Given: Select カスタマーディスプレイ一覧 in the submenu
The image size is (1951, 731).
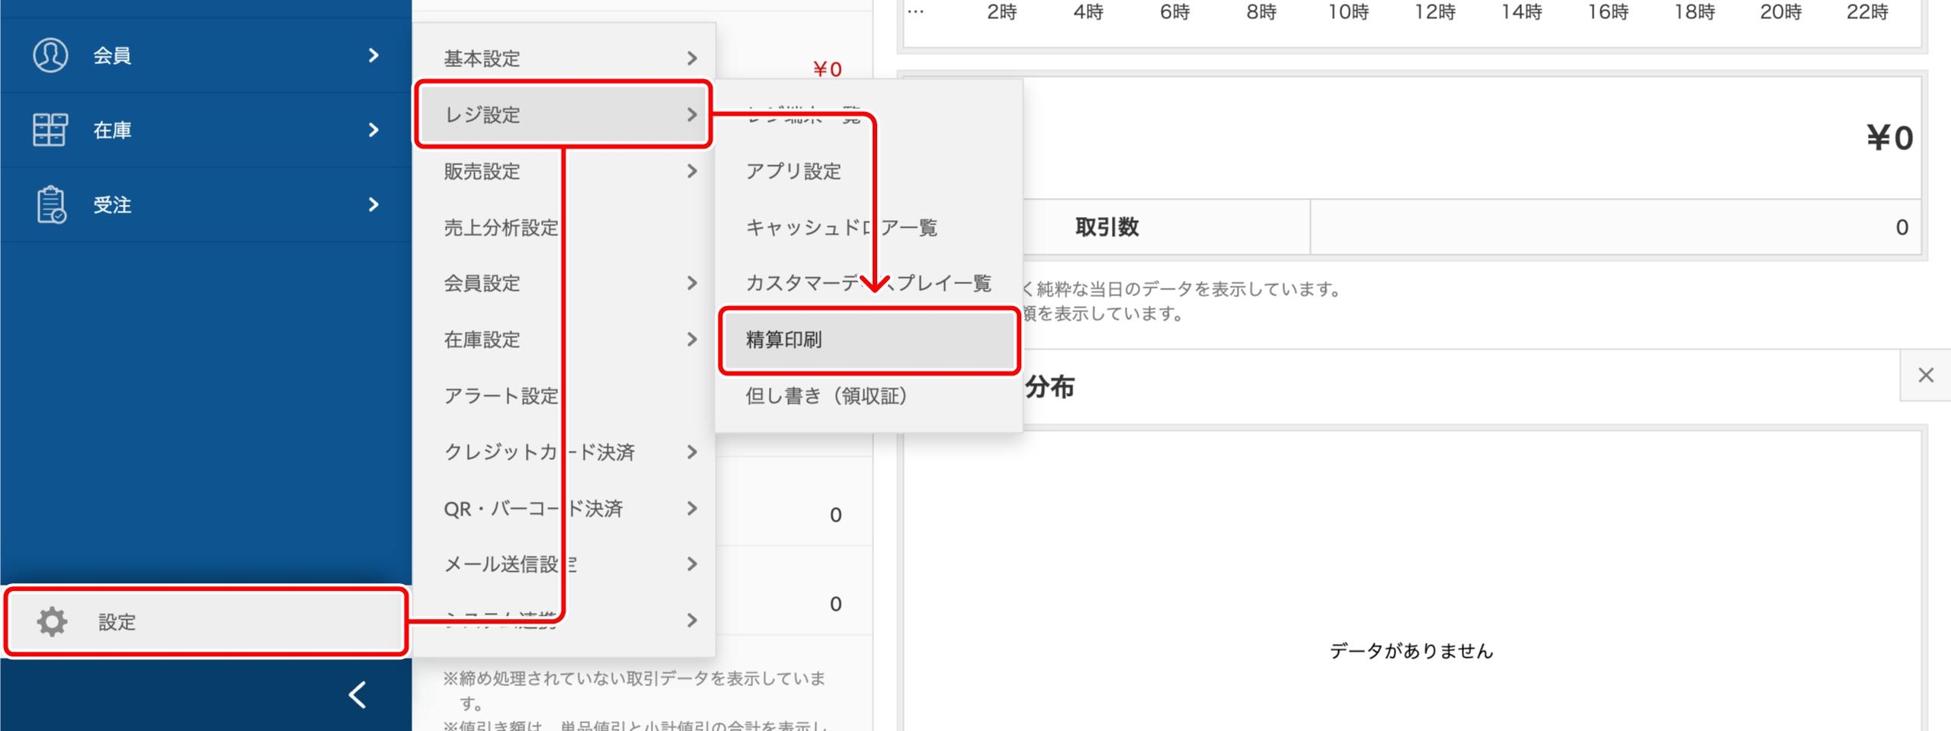Looking at the screenshot, I should 869,283.
